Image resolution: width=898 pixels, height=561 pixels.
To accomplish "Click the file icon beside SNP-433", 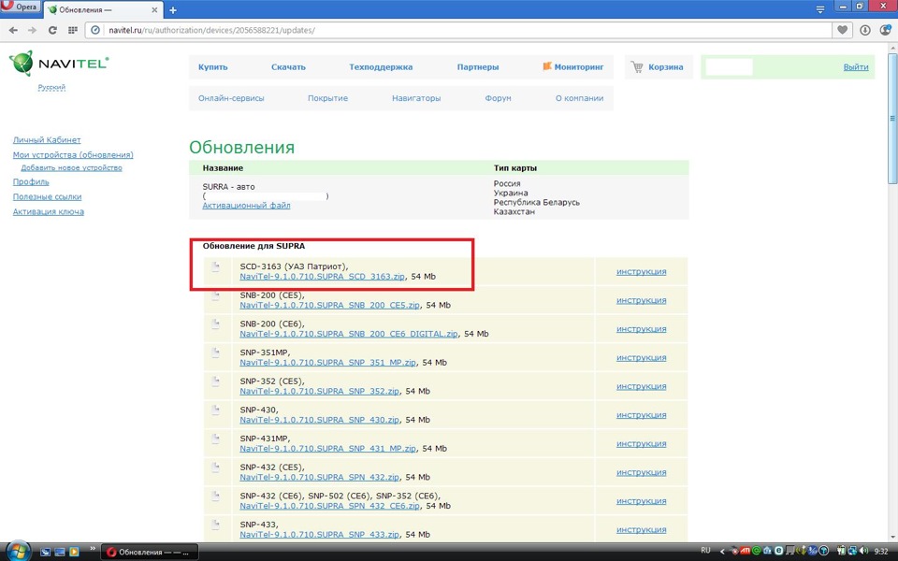I will click(215, 525).
